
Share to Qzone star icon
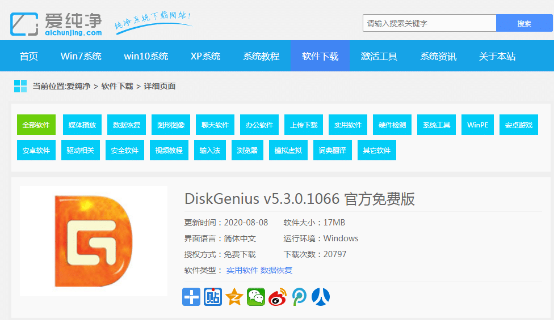click(x=234, y=297)
